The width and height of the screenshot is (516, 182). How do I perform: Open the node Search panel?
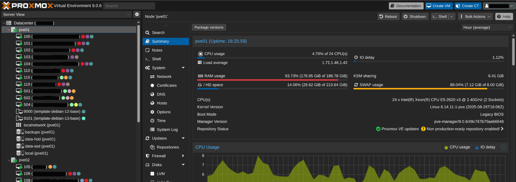pos(166,32)
